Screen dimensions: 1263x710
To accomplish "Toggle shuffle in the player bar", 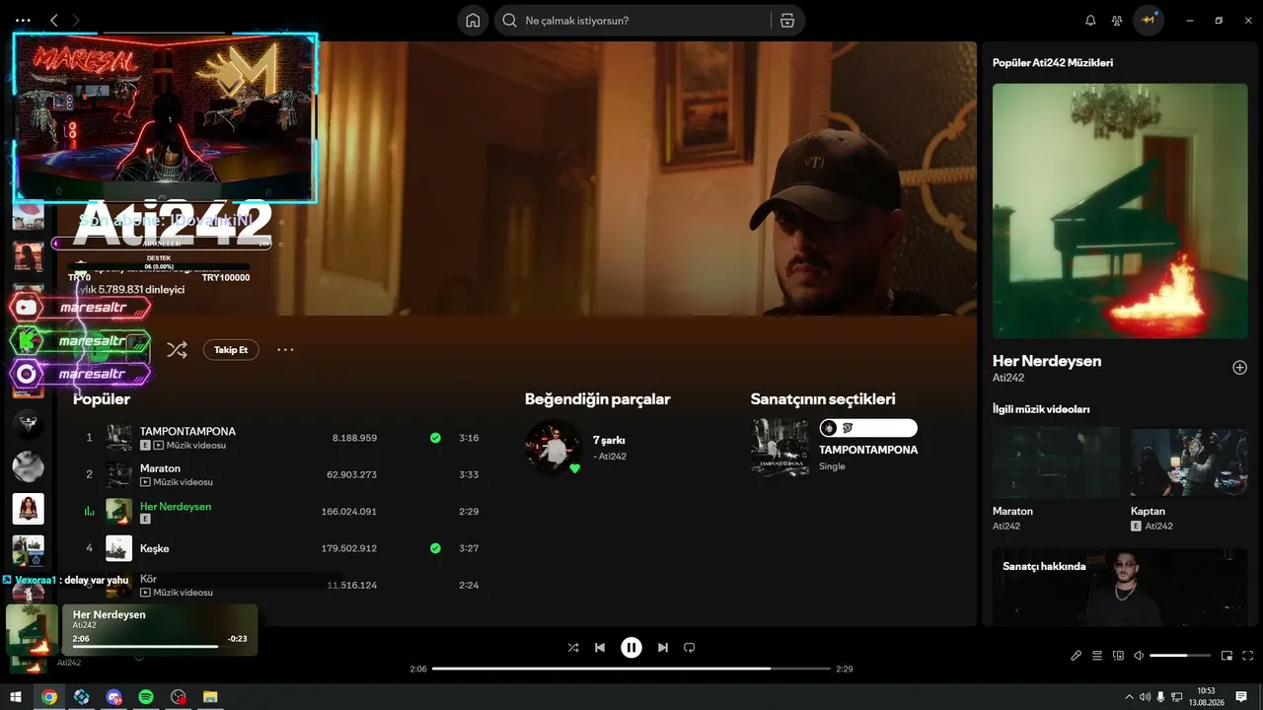I will (573, 648).
